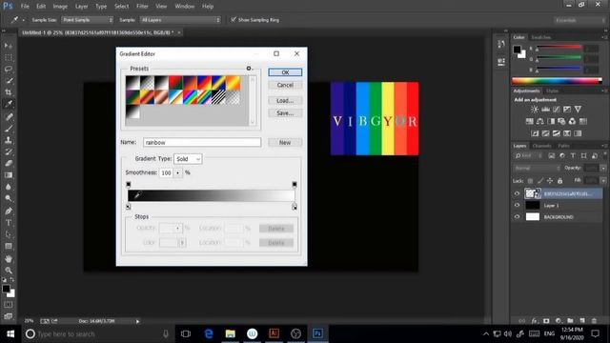
Task: Open the File menu
Action: (25, 7)
